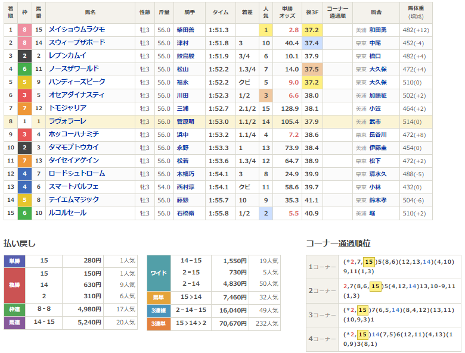Image resolution: width=465 pixels, height=353 pixels.
Task: Click the 騎手 column header
Action: pyautogui.click(x=190, y=13)
